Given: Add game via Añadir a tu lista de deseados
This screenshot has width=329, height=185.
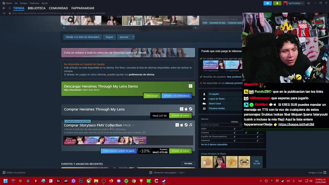Looking at the screenshot, I should point(82,37).
